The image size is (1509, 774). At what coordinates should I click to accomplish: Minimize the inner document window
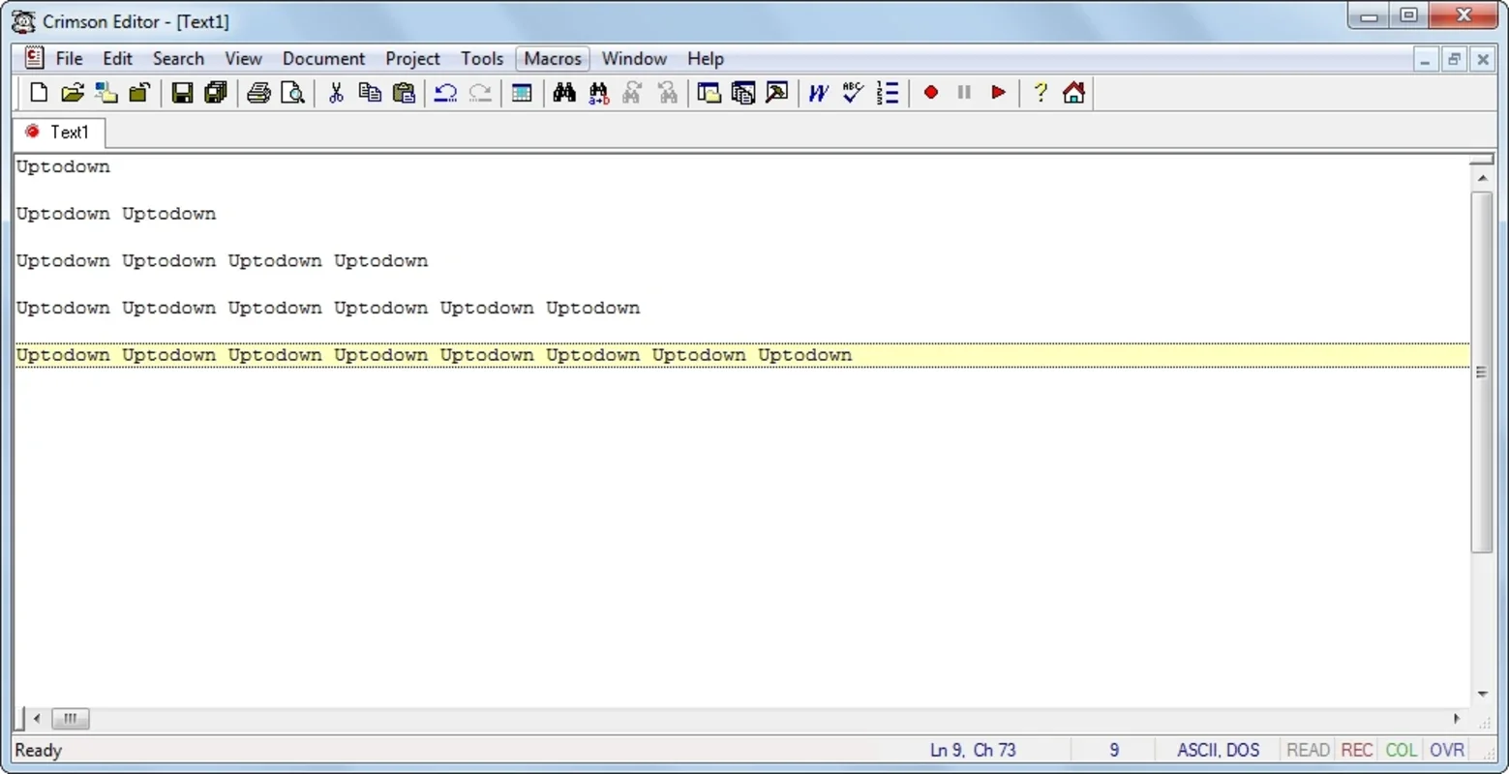(x=1425, y=60)
